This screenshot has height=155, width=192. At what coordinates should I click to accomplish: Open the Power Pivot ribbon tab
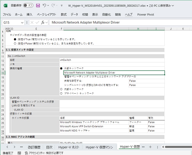[x=146, y=14]
